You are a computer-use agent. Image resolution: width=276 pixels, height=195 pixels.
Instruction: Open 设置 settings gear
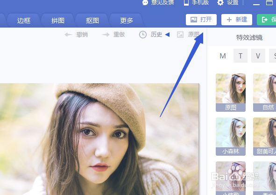coord(227,2)
